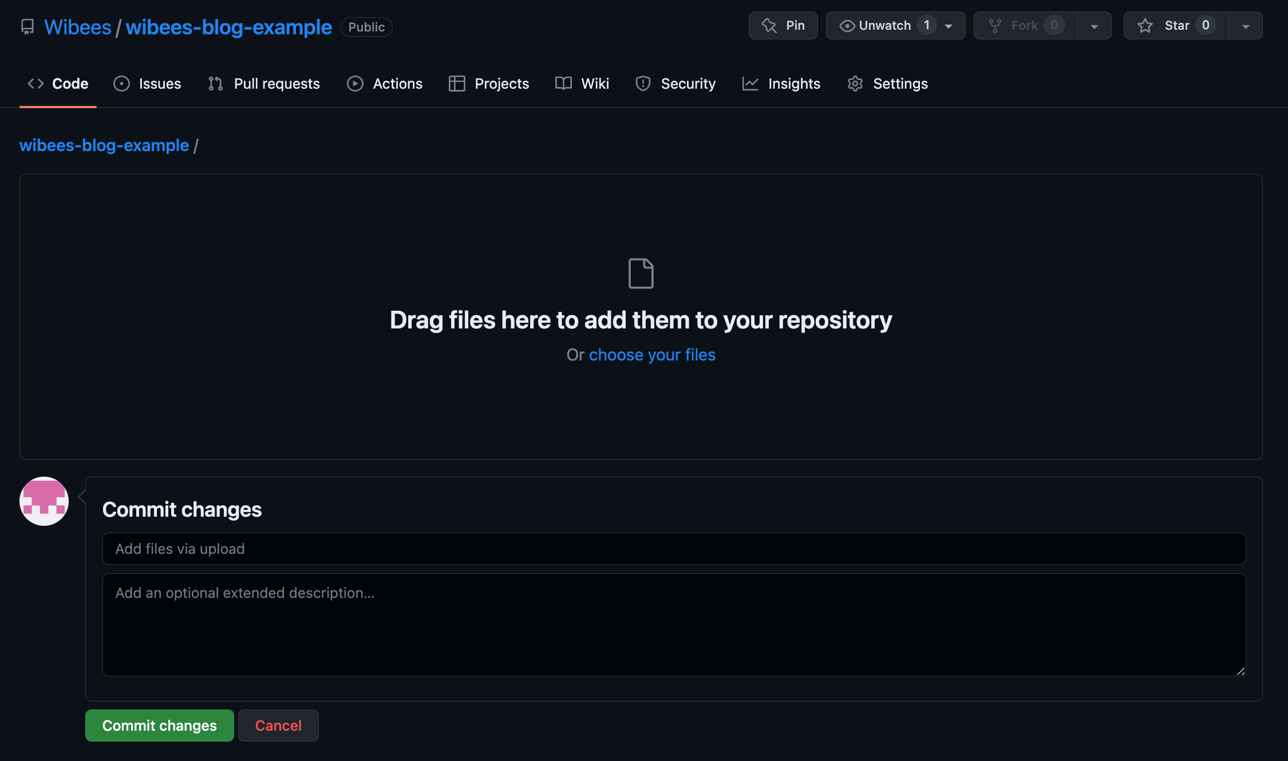This screenshot has height=761, width=1288.
Task: Open the Pull requests tab
Action: (264, 84)
